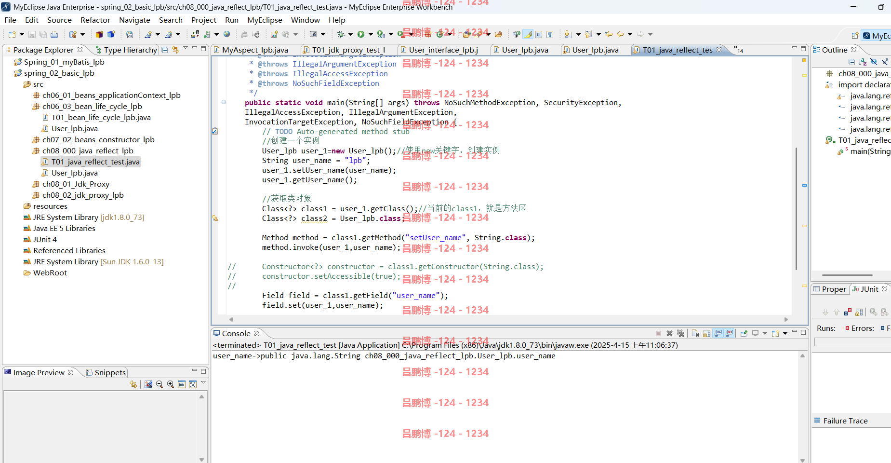Viewport: 891px width, 463px height.
Task: Click Next Annotation down-arrow icon
Action: 568,34
